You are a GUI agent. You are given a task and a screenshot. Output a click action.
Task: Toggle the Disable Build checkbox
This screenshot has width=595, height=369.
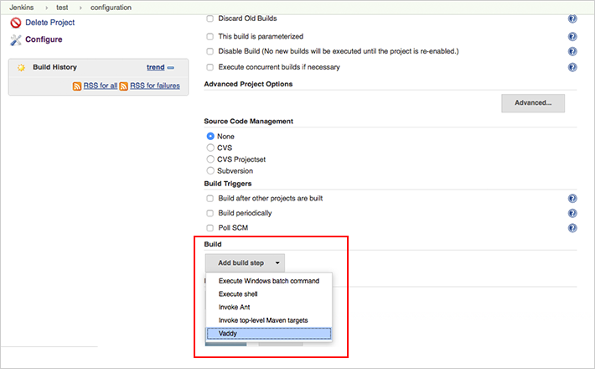pos(210,51)
